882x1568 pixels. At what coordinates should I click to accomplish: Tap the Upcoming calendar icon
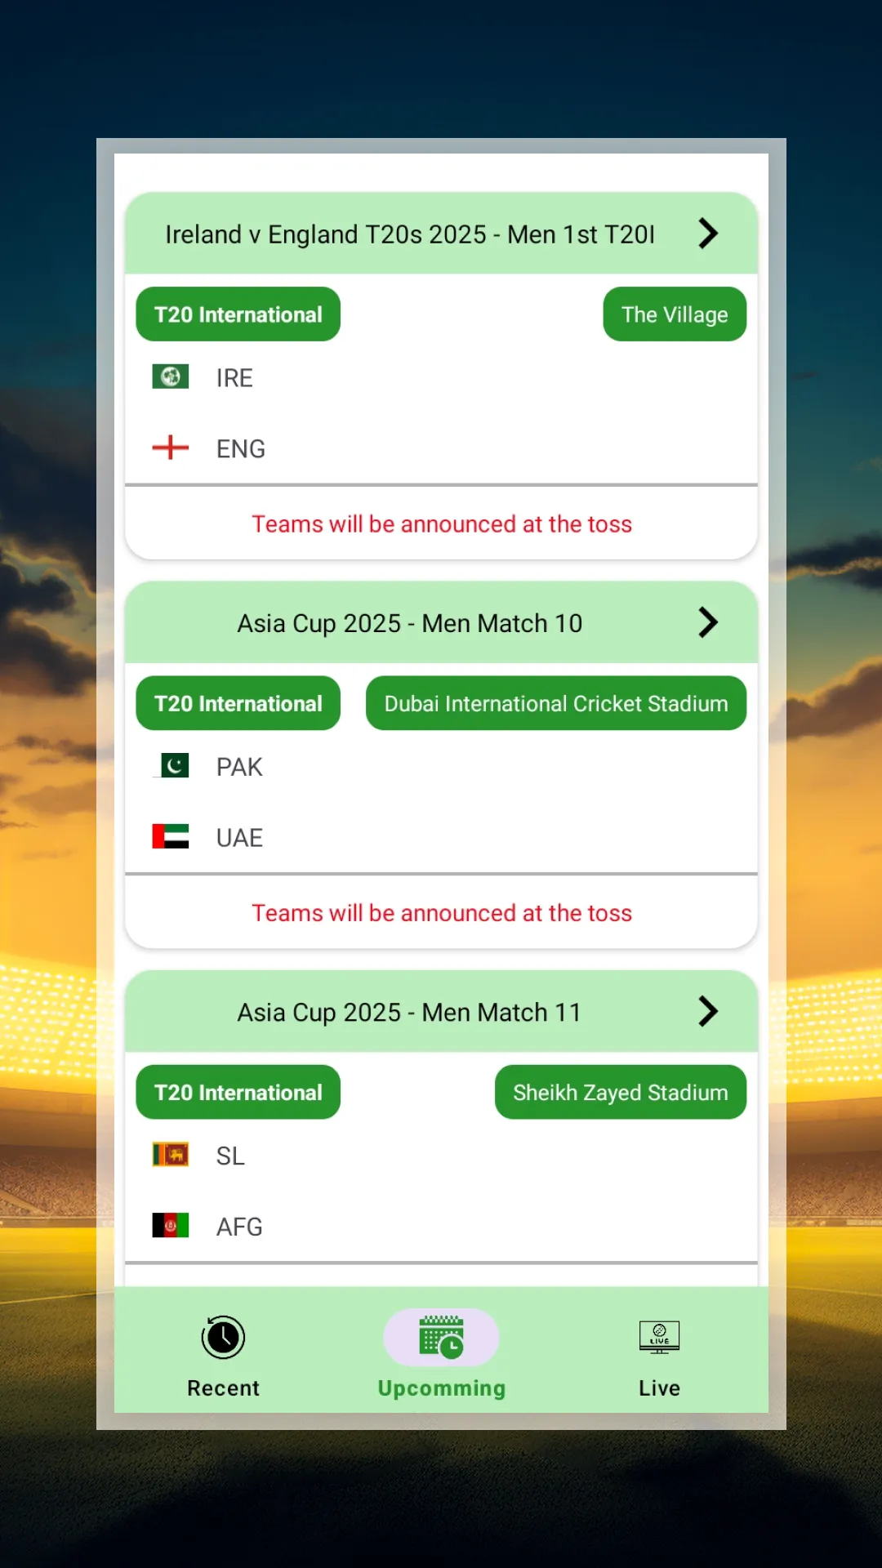click(x=441, y=1337)
